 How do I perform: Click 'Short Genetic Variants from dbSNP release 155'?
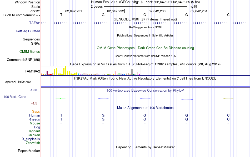[x=145, y=56]
